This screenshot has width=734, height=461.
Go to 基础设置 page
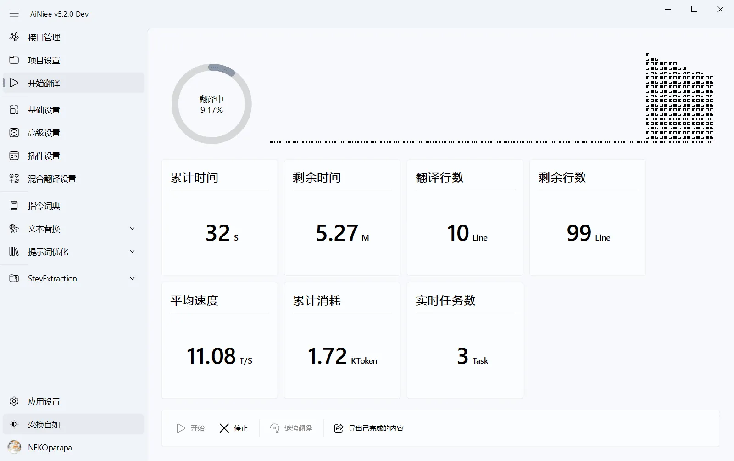(73, 110)
